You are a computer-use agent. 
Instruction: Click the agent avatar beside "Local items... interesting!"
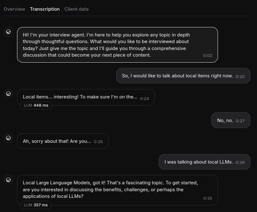coord(9,93)
